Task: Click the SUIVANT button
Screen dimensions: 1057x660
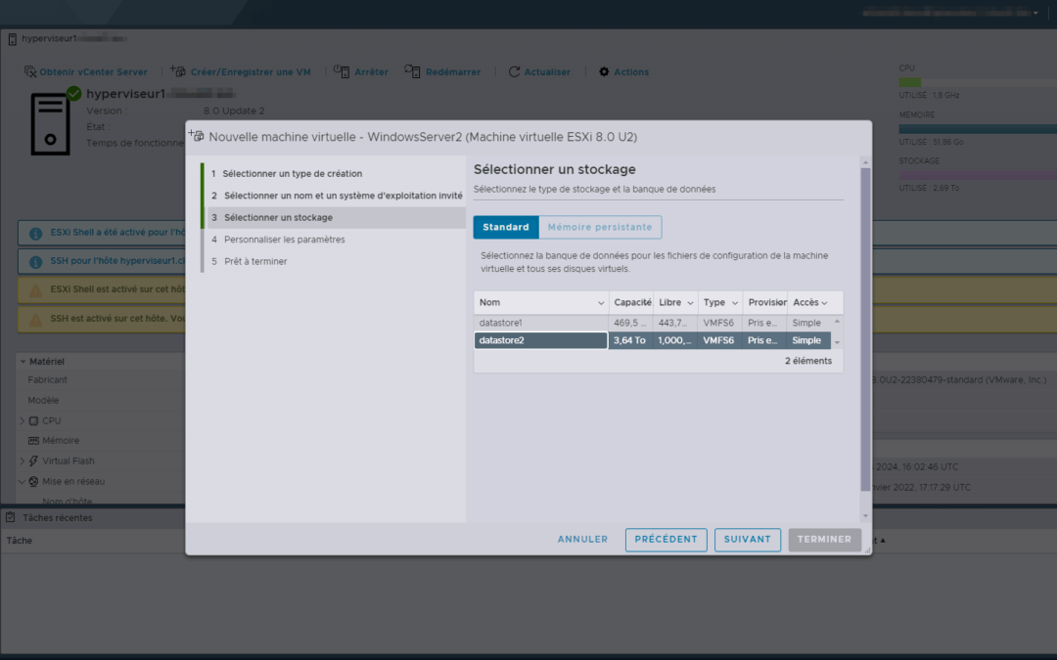Action: tap(747, 540)
